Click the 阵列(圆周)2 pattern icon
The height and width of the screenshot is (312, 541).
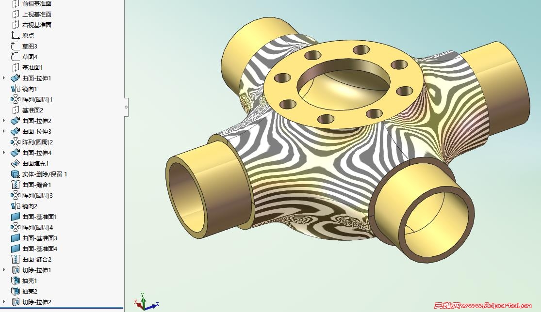16,142
